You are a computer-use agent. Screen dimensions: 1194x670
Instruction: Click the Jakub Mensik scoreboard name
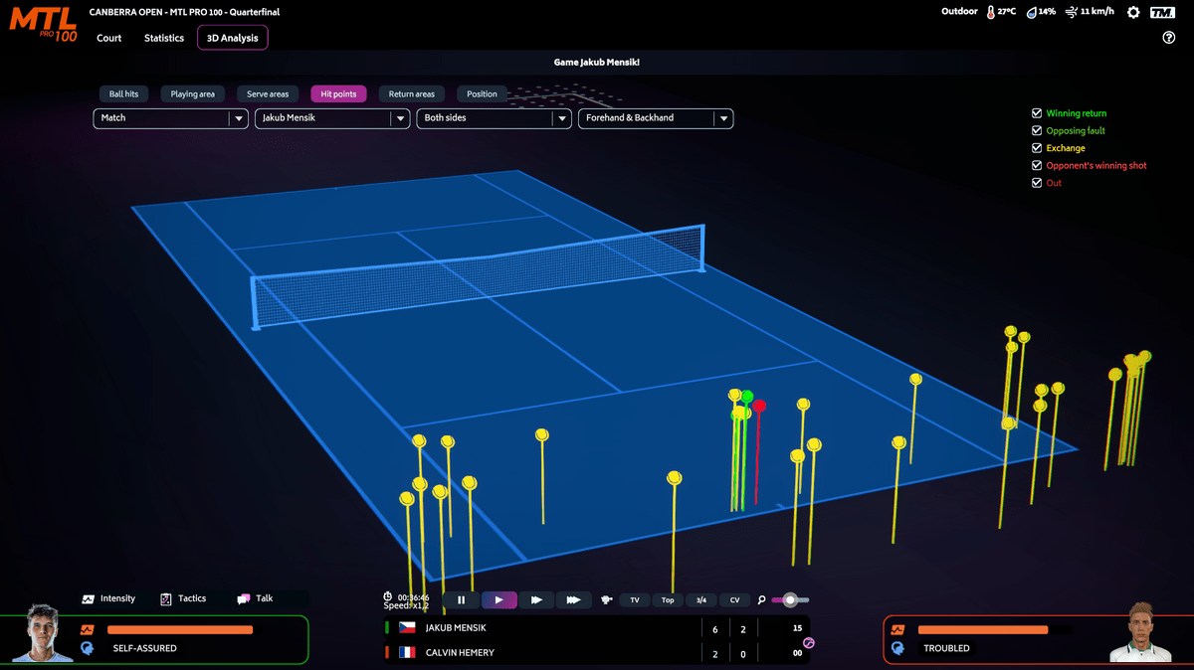pyautogui.click(x=456, y=627)
